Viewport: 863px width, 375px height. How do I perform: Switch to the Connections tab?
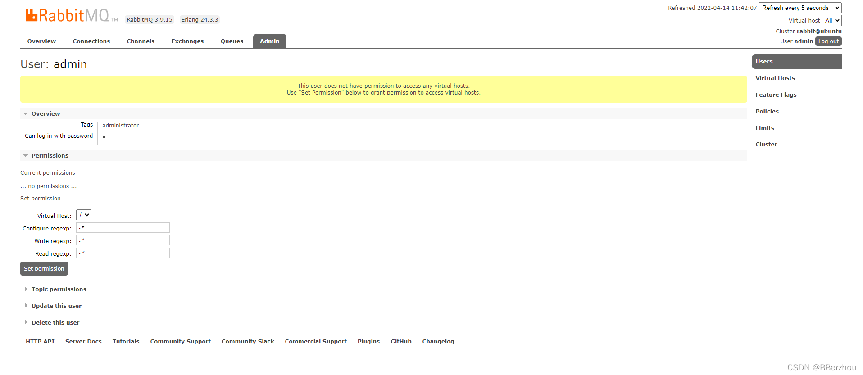coord(91,41)
